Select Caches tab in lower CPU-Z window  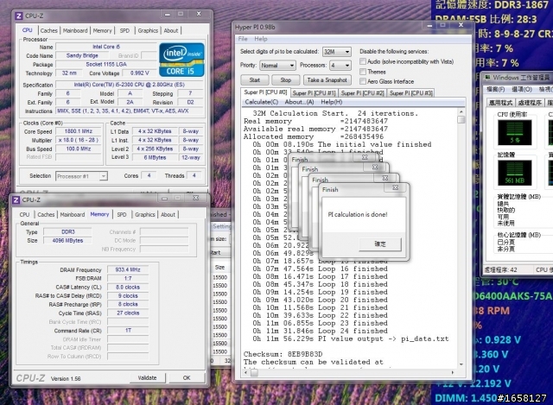click(x=46, y=214)
